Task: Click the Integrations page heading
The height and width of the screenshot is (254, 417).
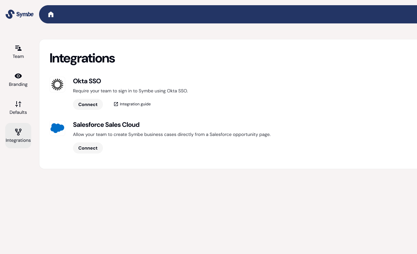Action: pos(82,58)
